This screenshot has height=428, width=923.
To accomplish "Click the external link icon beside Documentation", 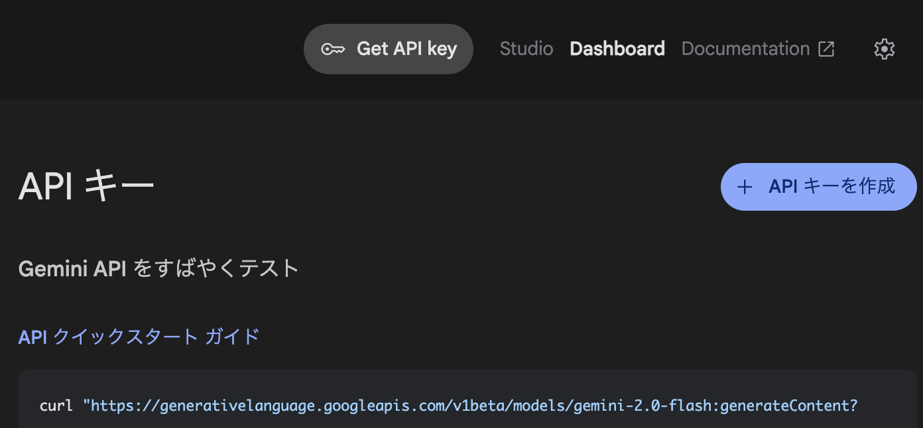I will click(x=826, y=49).
